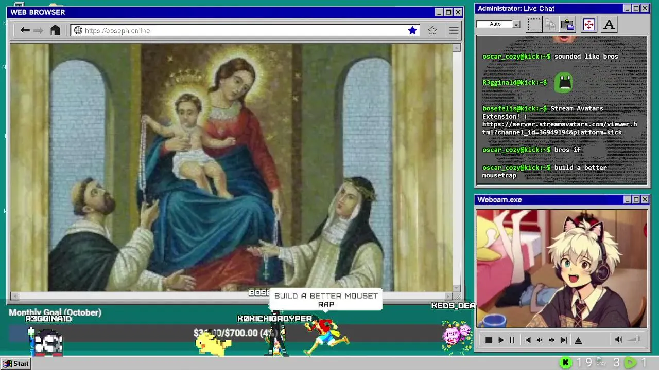Open the browser home page

[55, 30]
